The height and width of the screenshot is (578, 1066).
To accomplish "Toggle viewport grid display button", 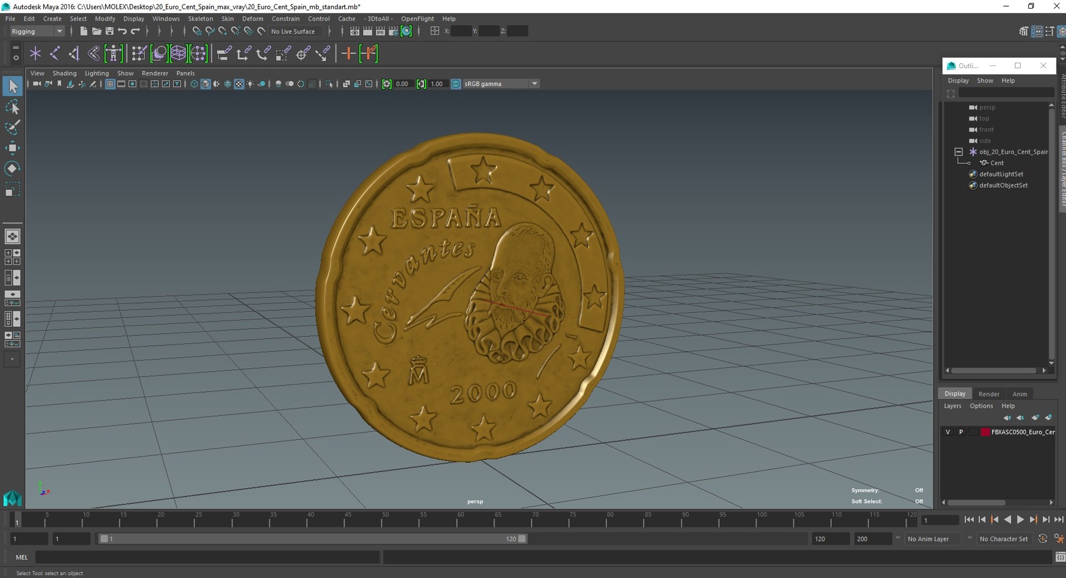I will 110,84.
